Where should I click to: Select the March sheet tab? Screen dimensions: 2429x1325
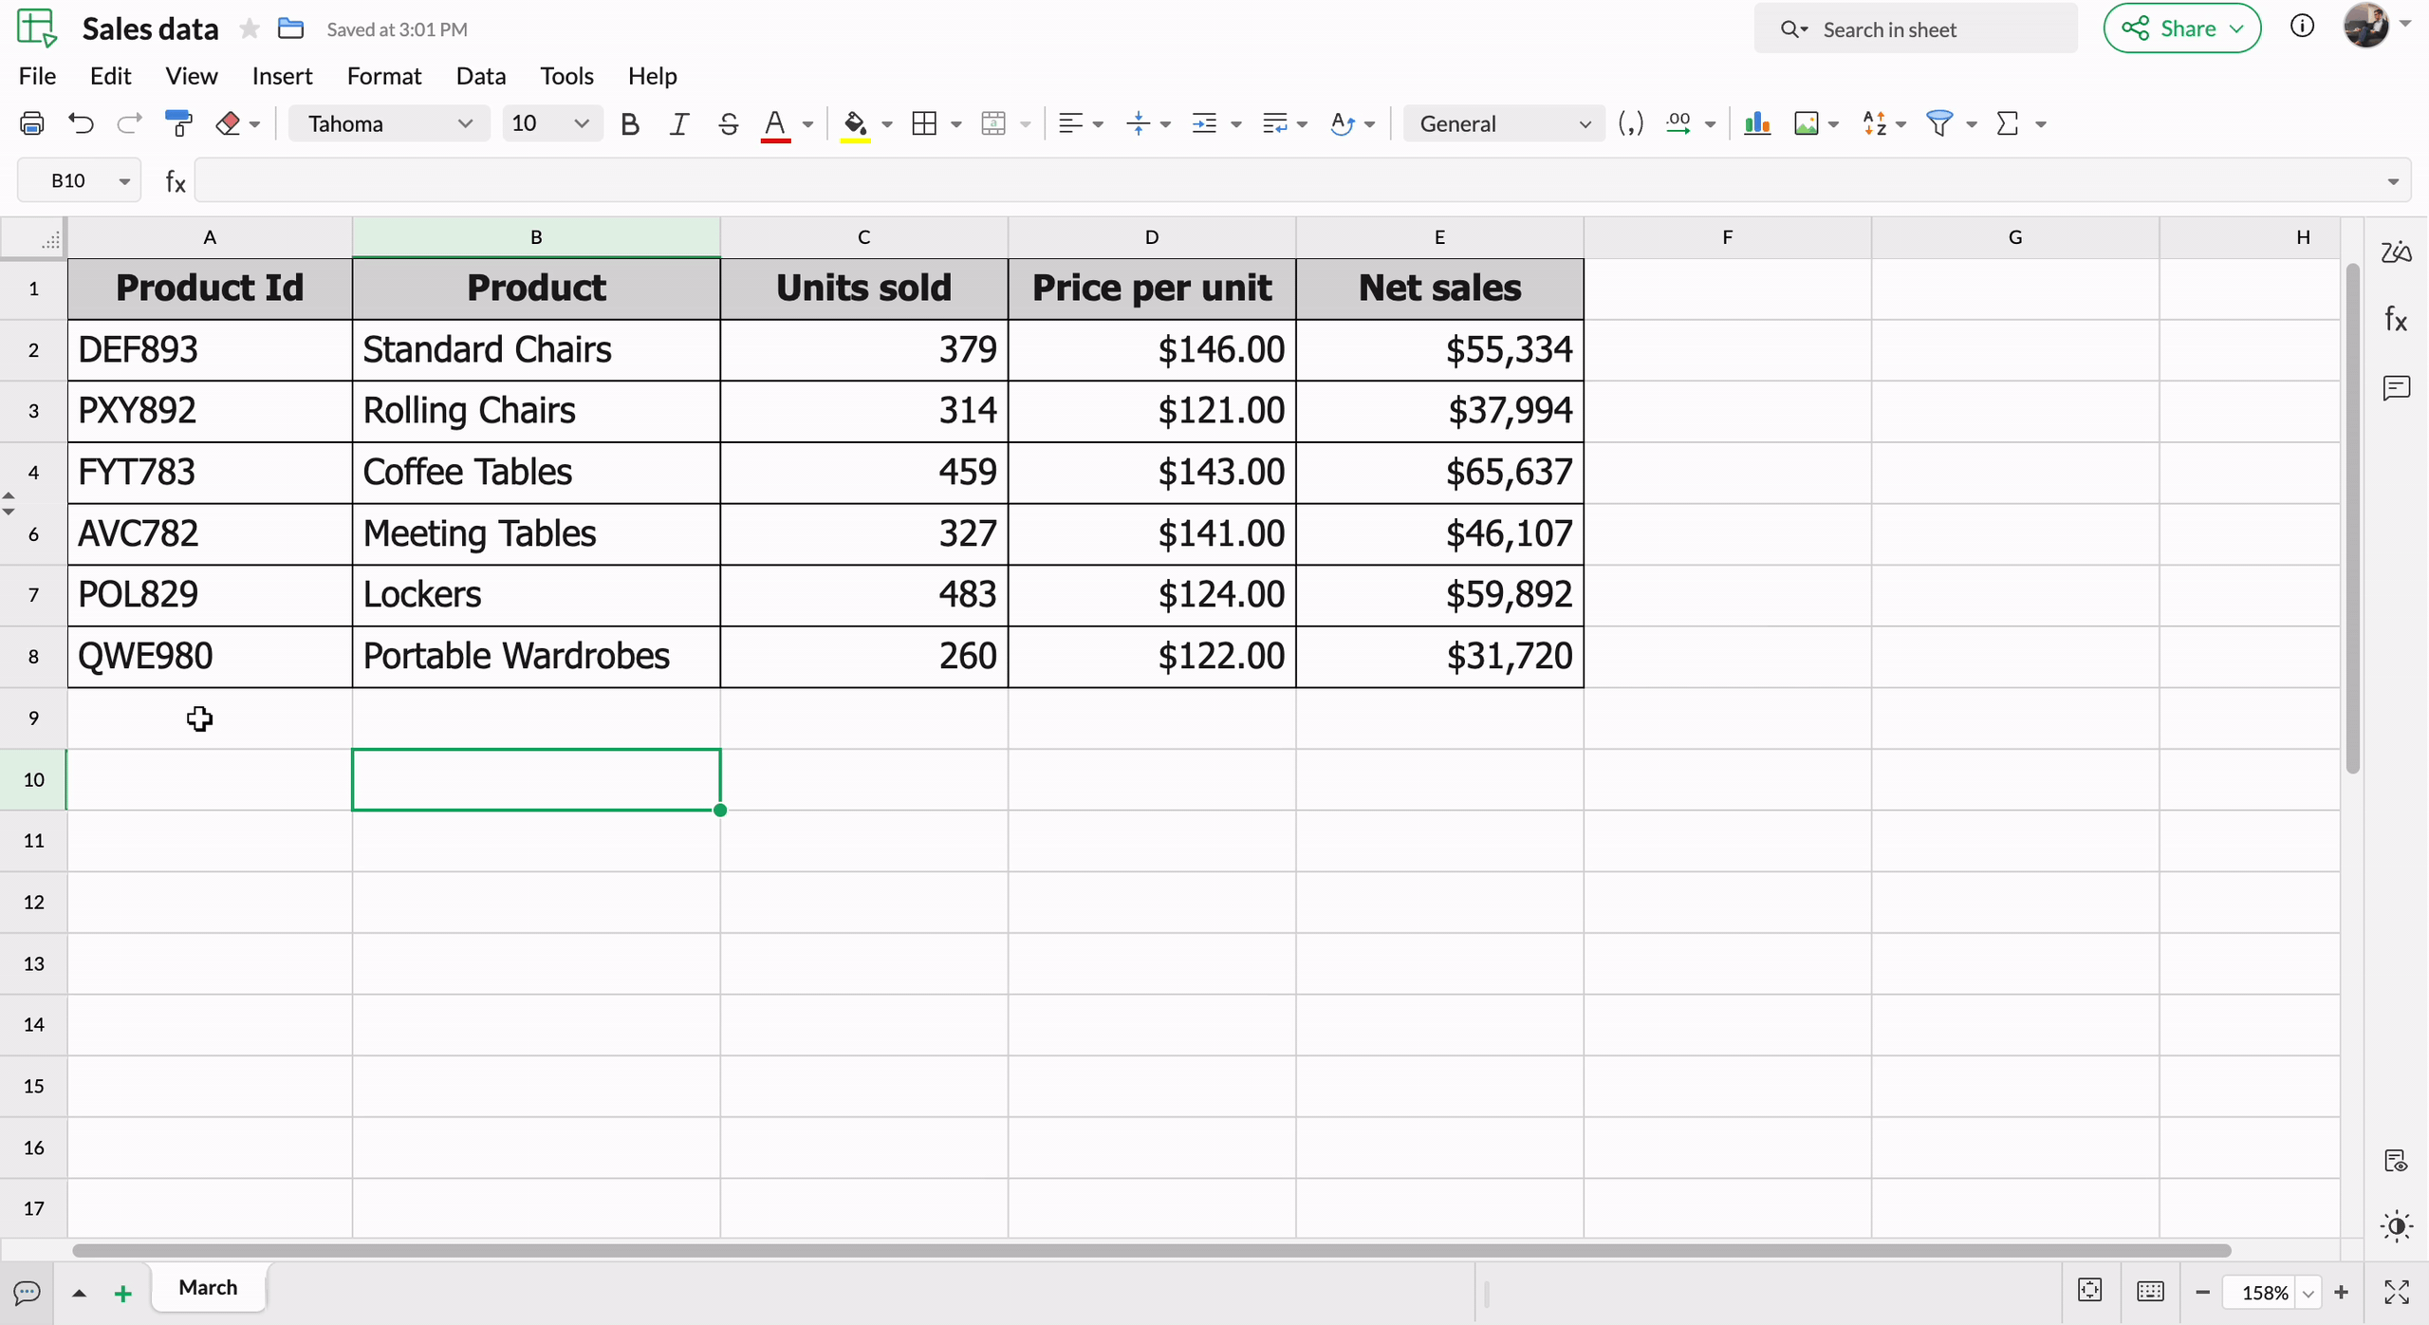click(208, 1287)
